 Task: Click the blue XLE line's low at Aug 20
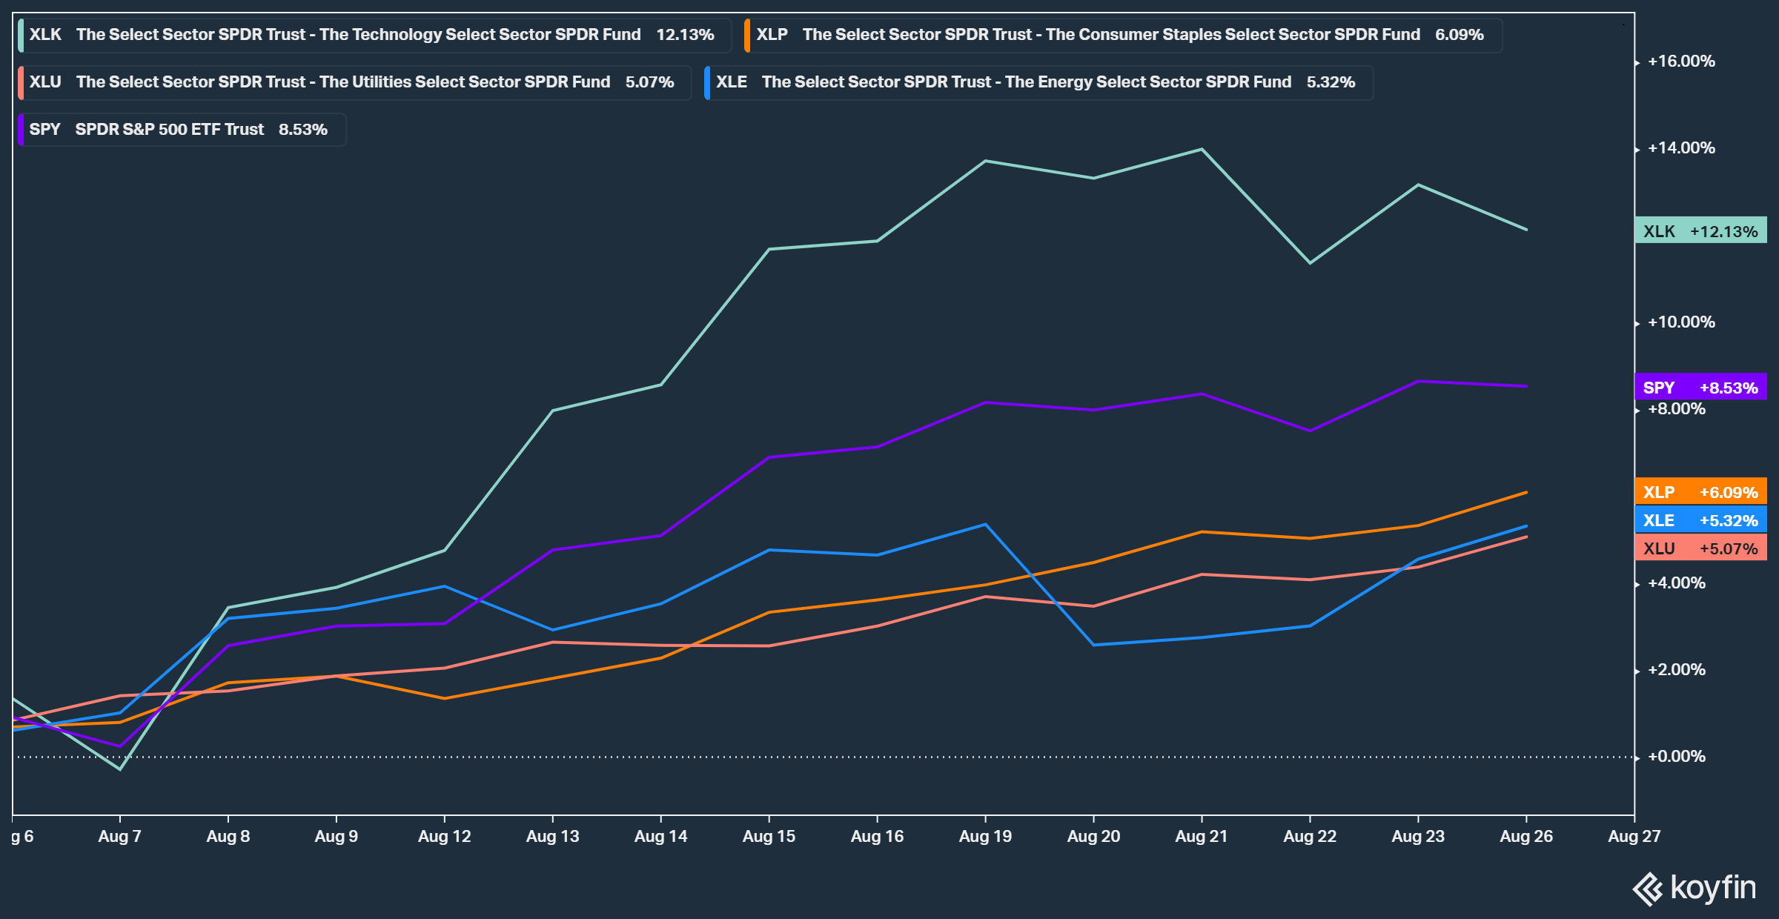tap(1094, 645)
